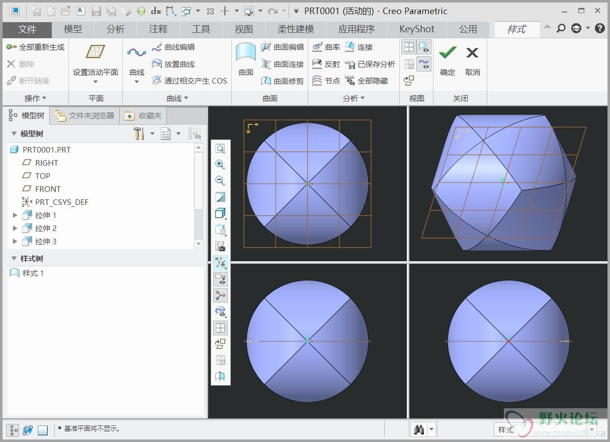
Task: Open 已保存分析 (Saved Analysis)
Action: pos(370,64)
